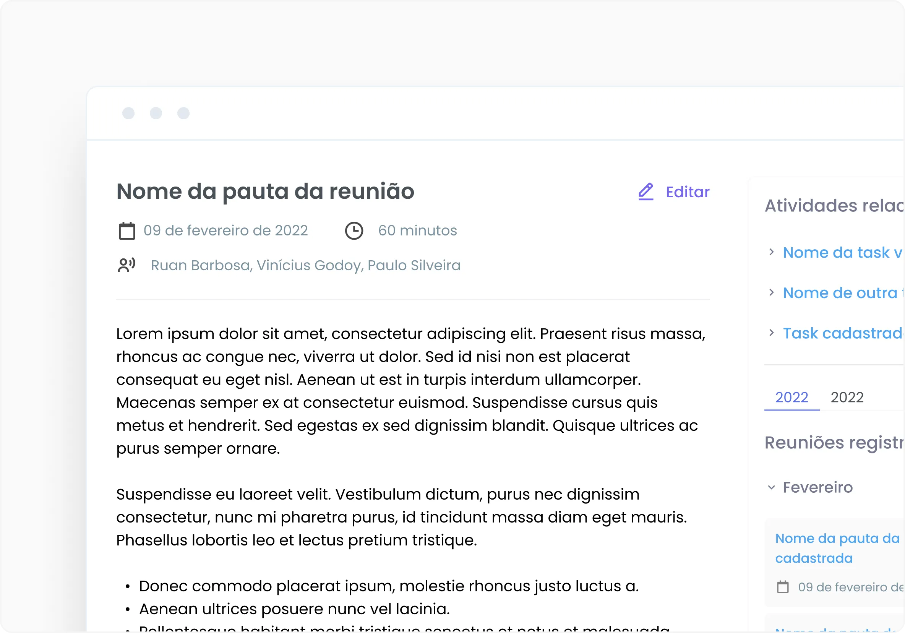Click the small calendar icon in meeting card
905x633 pixels.
click(782, 587)
